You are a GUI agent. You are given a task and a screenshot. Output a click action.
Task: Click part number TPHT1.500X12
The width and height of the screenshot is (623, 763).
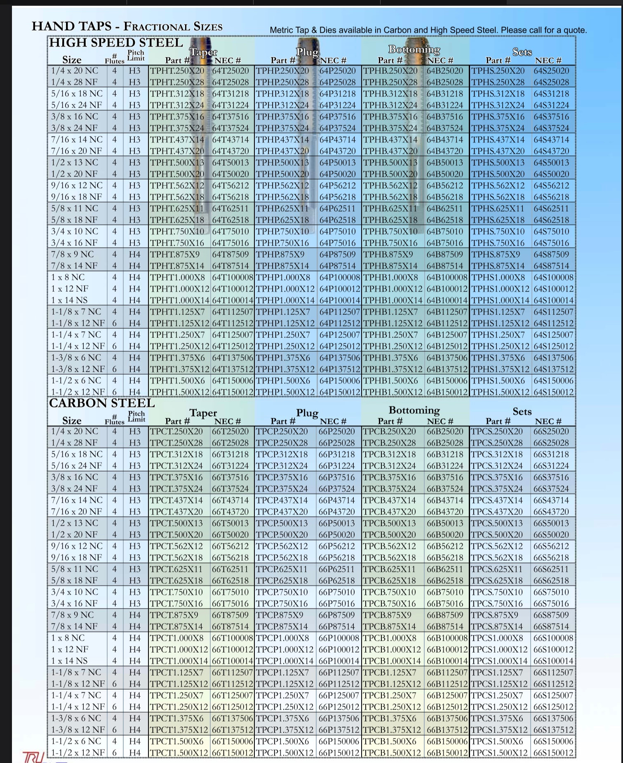pyautogui.click(x=179, y=392)
